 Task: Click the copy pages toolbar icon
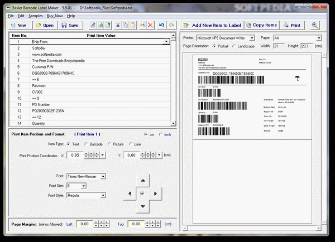[x=126, y=25]
